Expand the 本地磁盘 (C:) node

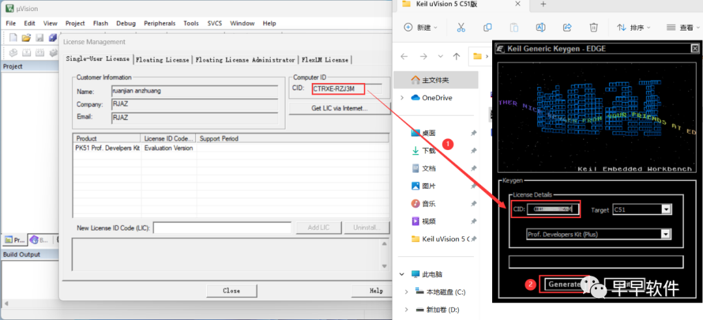click(x=406, y=292)
